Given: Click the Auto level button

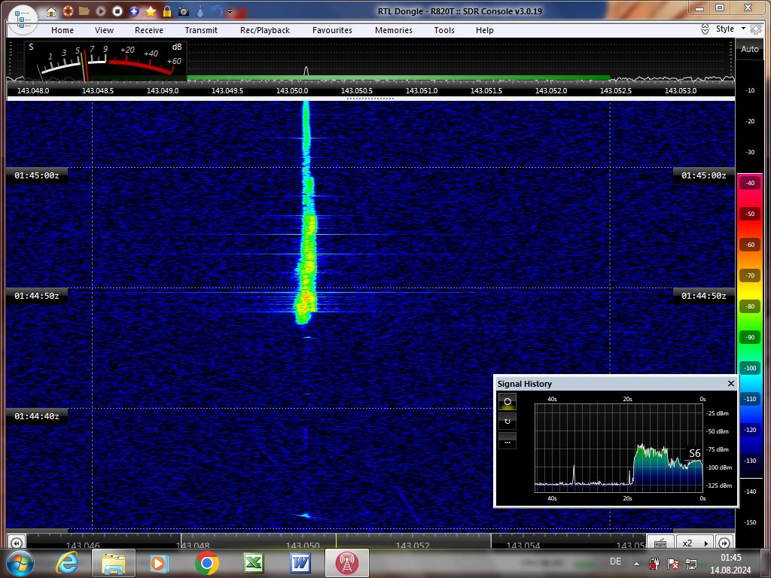Looking at the screenshot, I should [750, 49].
